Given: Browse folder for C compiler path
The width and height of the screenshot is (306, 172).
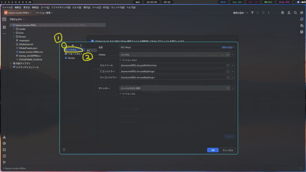Looking at the screenshot, I should (228, 71).
